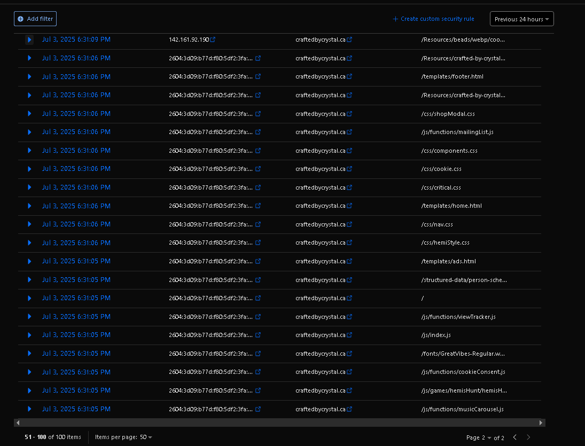Expand the /templates/footer.html event row

pos(29,76)
